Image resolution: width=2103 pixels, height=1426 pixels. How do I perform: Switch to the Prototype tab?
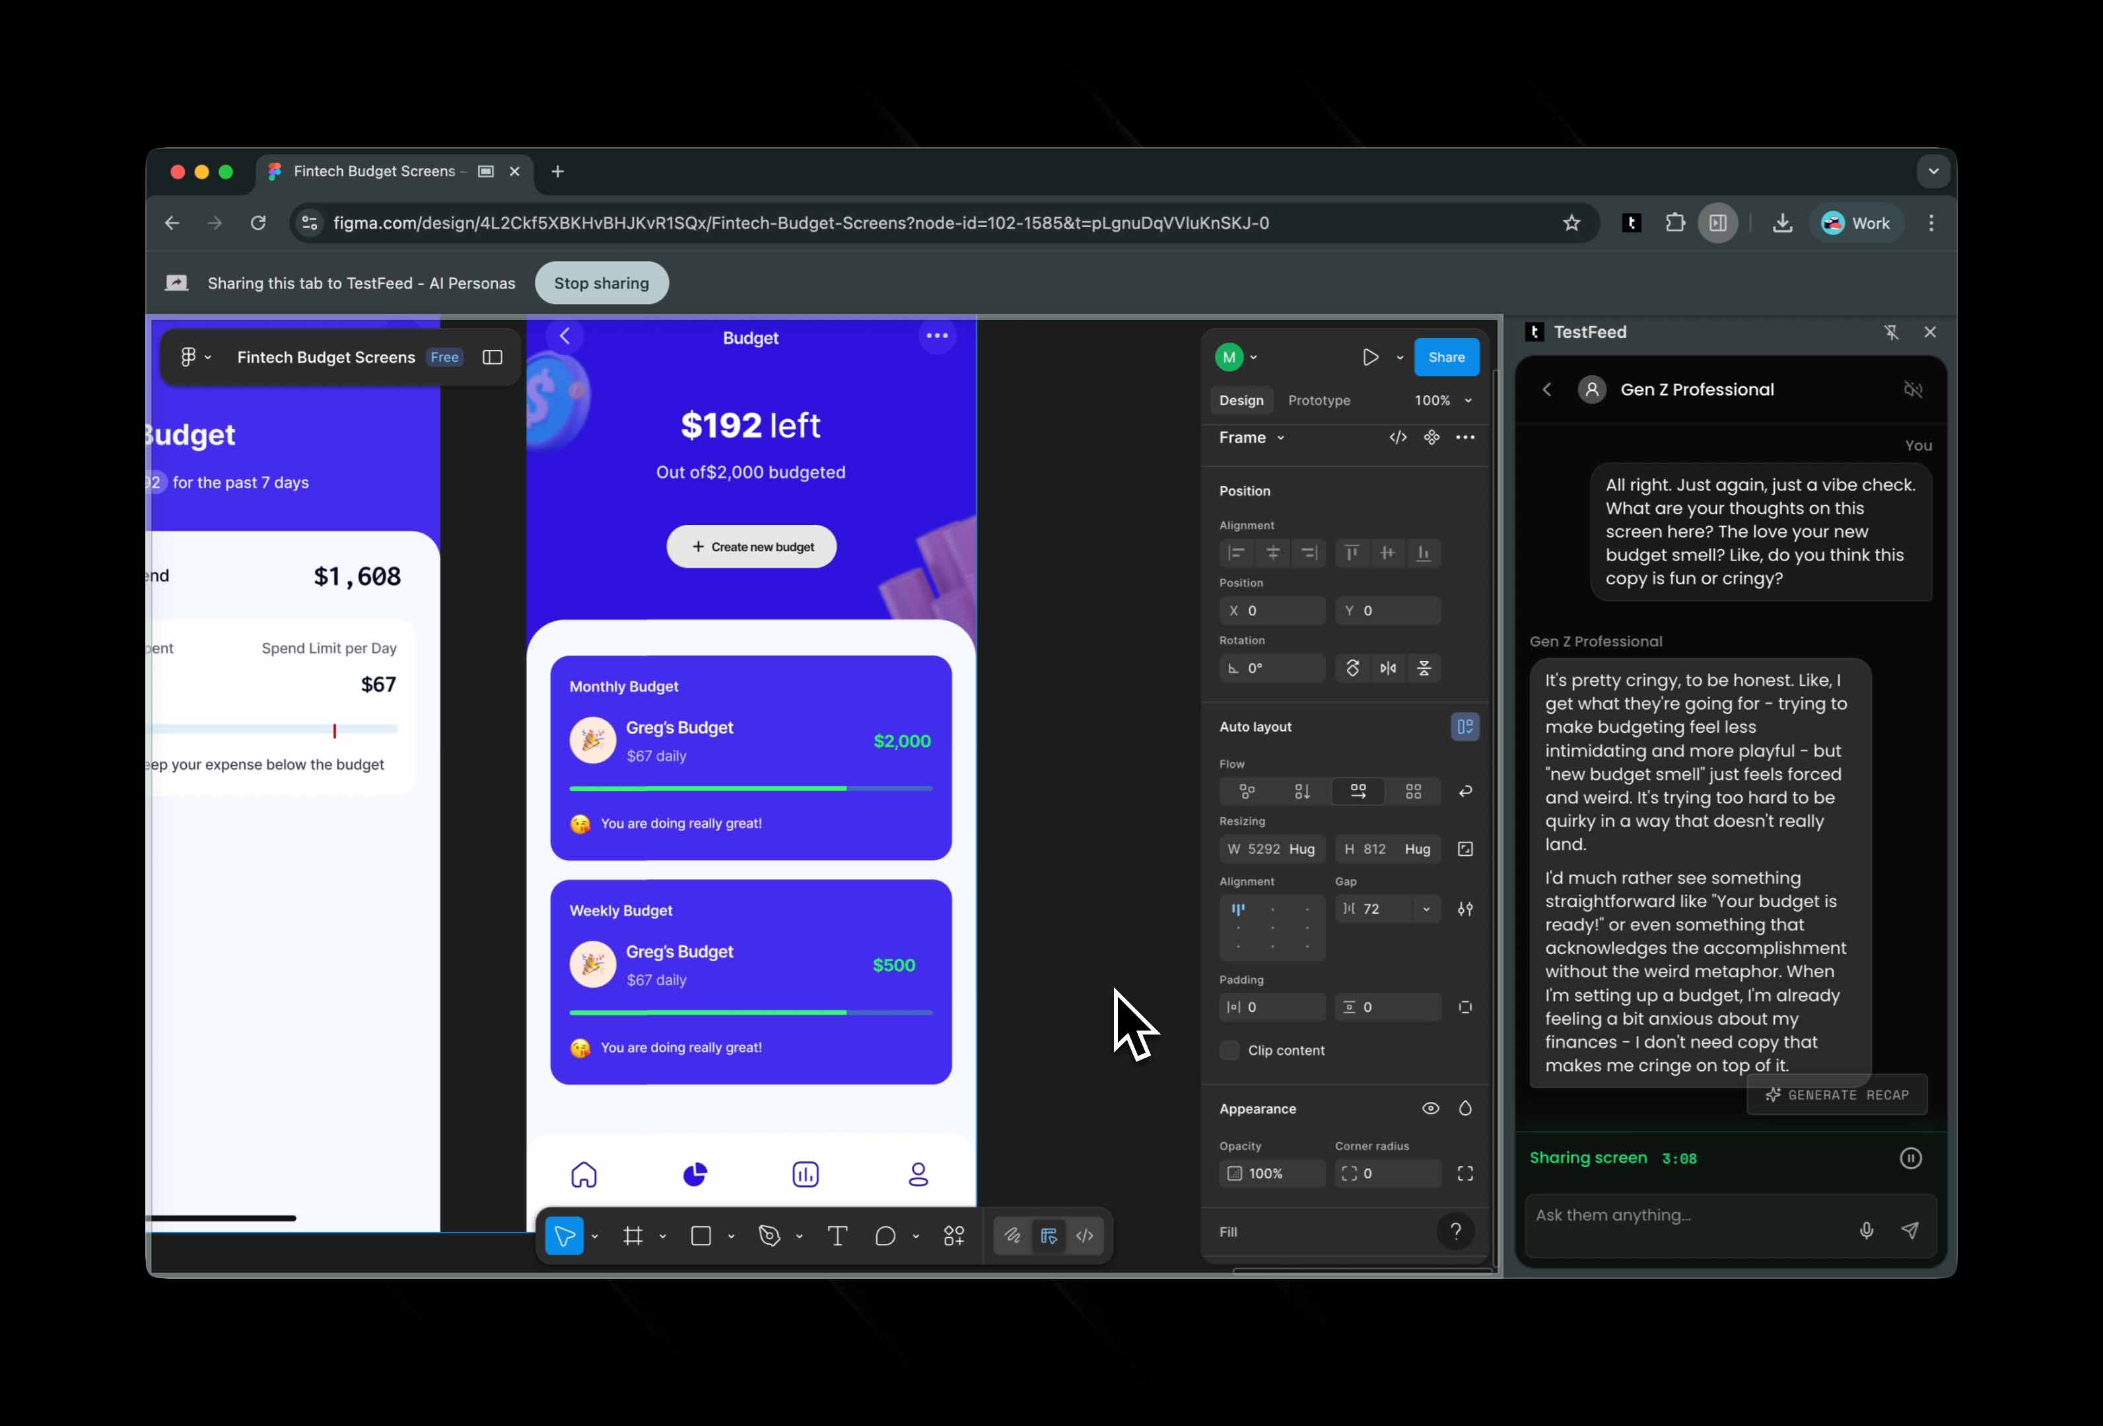pos(1319,401)
